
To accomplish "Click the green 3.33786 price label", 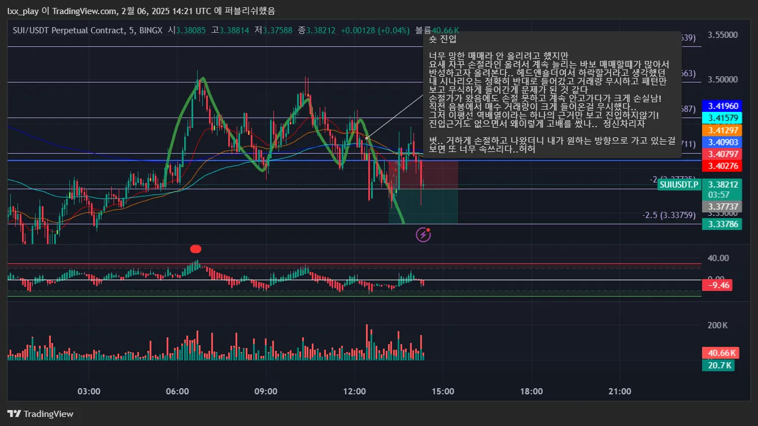I will [723, 224].
